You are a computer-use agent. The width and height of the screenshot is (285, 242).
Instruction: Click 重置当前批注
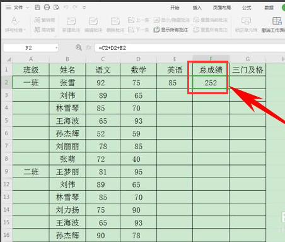[x=211, y=20]
